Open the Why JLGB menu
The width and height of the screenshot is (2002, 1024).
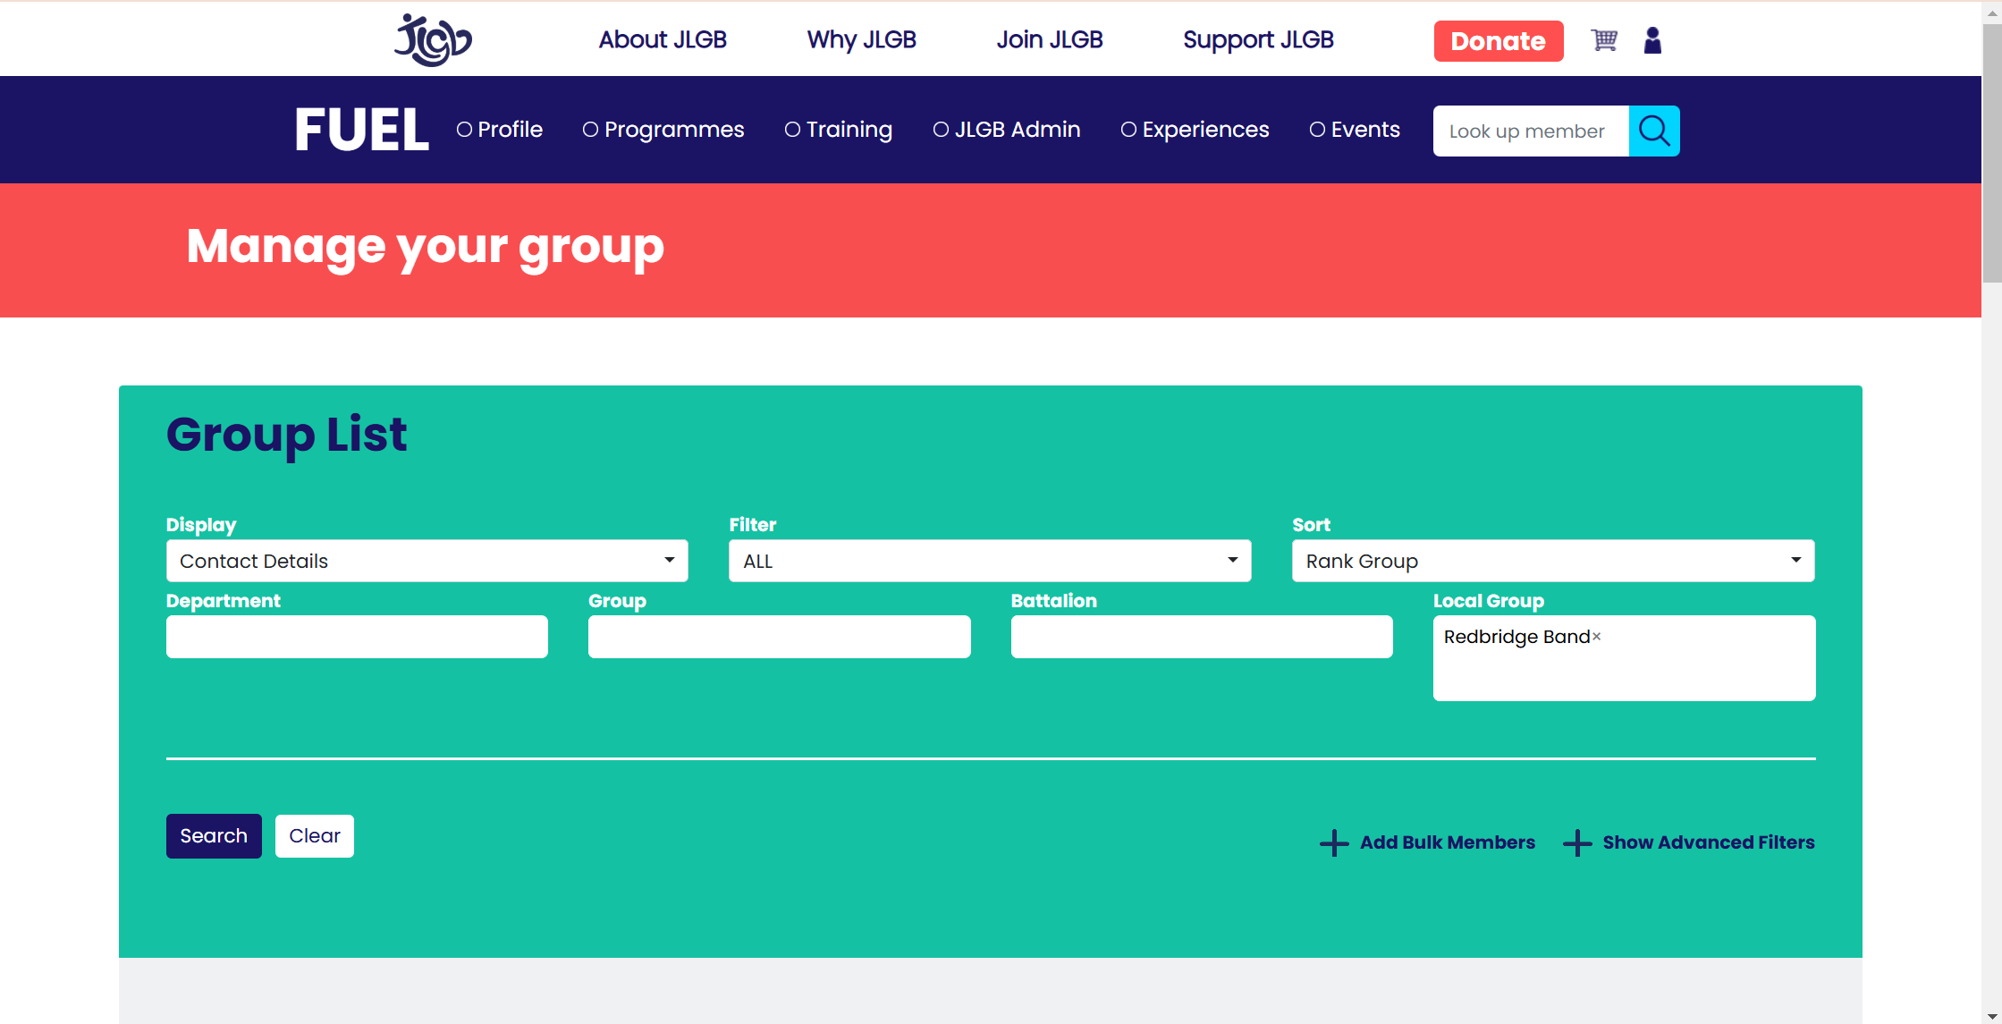tap(862, 40)
